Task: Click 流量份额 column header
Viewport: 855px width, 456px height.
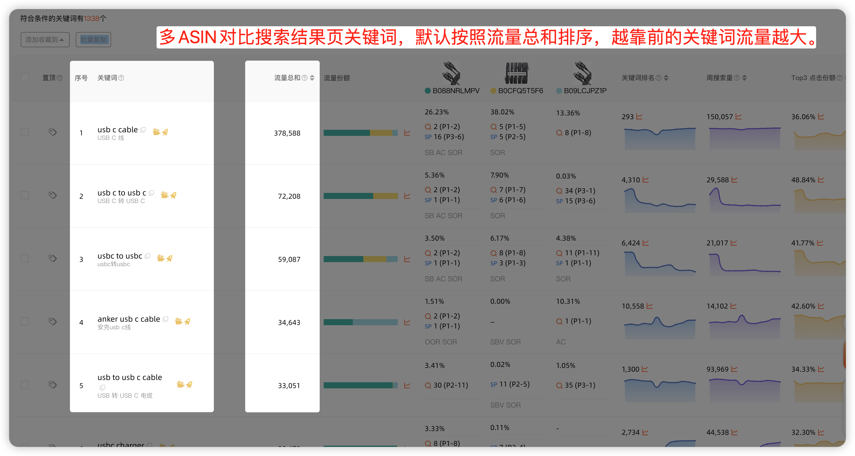Action: pyautogui.click(x=337, y=78)
